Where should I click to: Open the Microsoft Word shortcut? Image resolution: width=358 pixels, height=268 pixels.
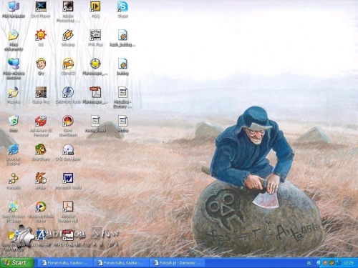[68, 181]
